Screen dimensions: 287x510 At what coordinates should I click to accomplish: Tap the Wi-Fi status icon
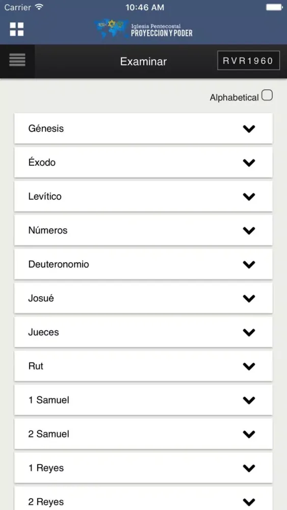39,7
